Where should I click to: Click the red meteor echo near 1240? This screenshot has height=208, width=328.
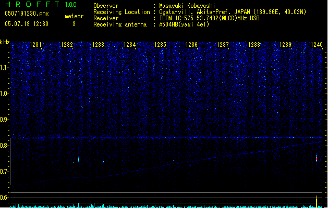pyautogui.click(x=317, y=158)
